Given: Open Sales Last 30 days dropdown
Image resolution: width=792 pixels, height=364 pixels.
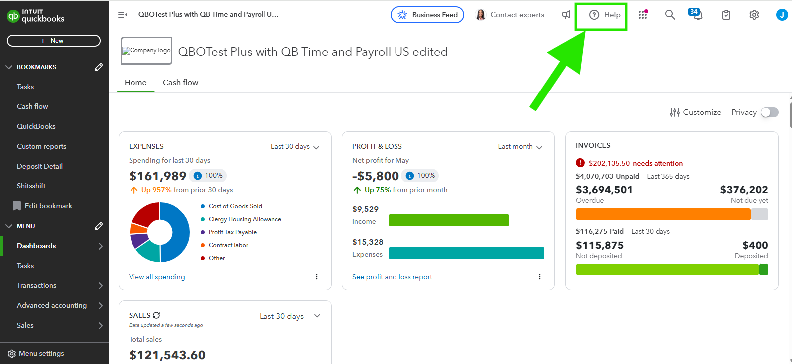Looking at the screenshot, I should (x=290, y=316).
